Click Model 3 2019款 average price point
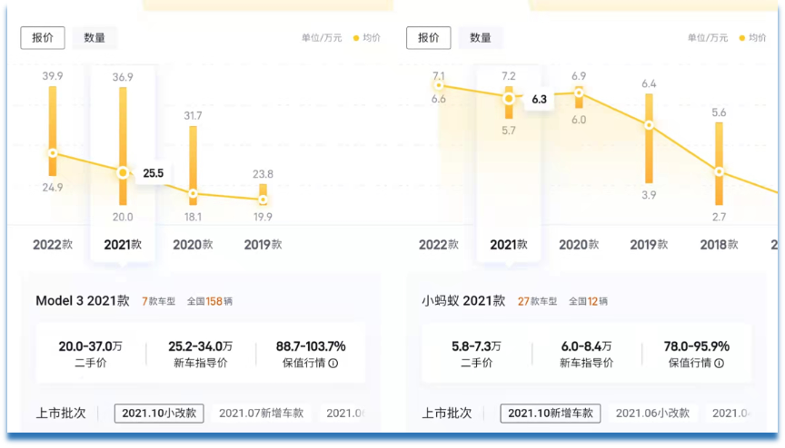The height and width of the screenshot is (448, 785). point(263,200)
